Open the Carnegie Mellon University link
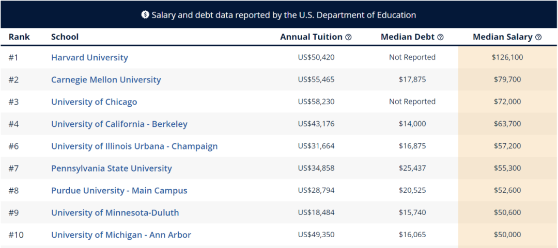The width and height of the screenshot is (558, 248). [x=106, y=80]
